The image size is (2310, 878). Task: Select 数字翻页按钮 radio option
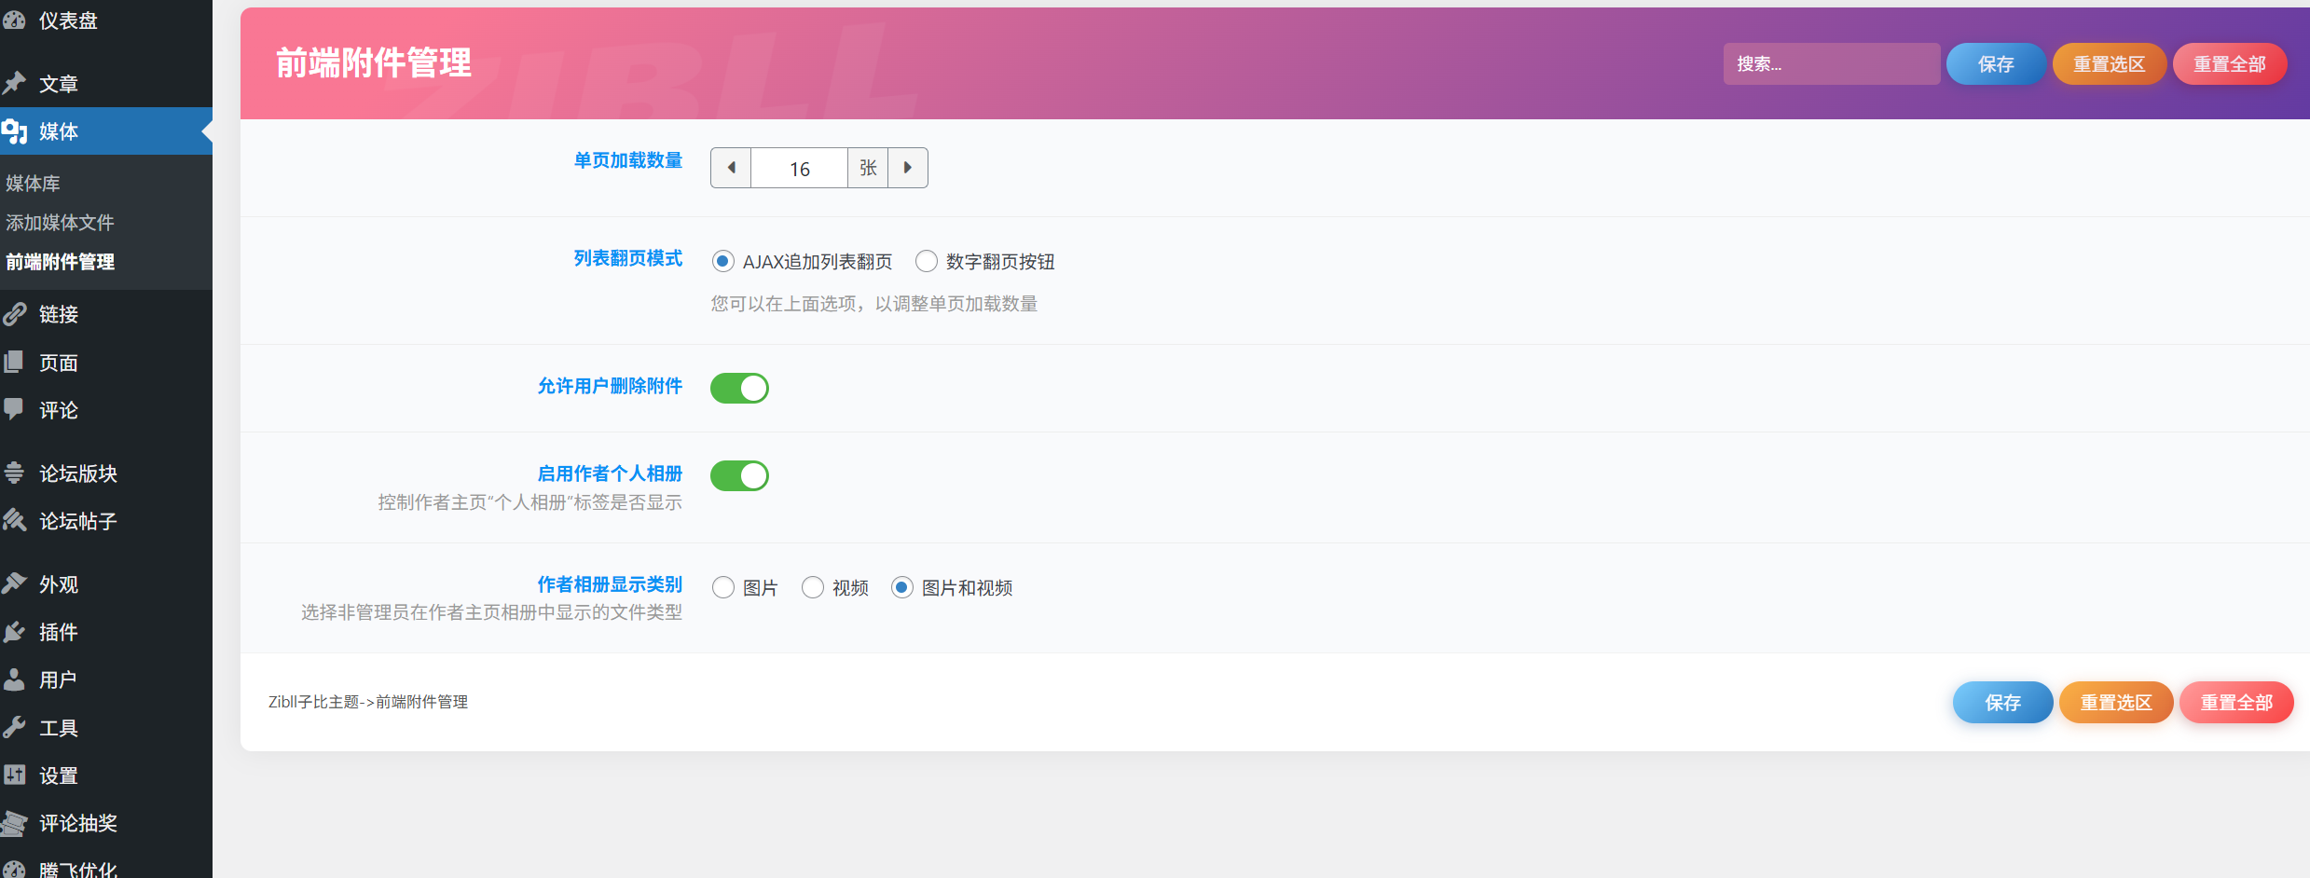926,262
